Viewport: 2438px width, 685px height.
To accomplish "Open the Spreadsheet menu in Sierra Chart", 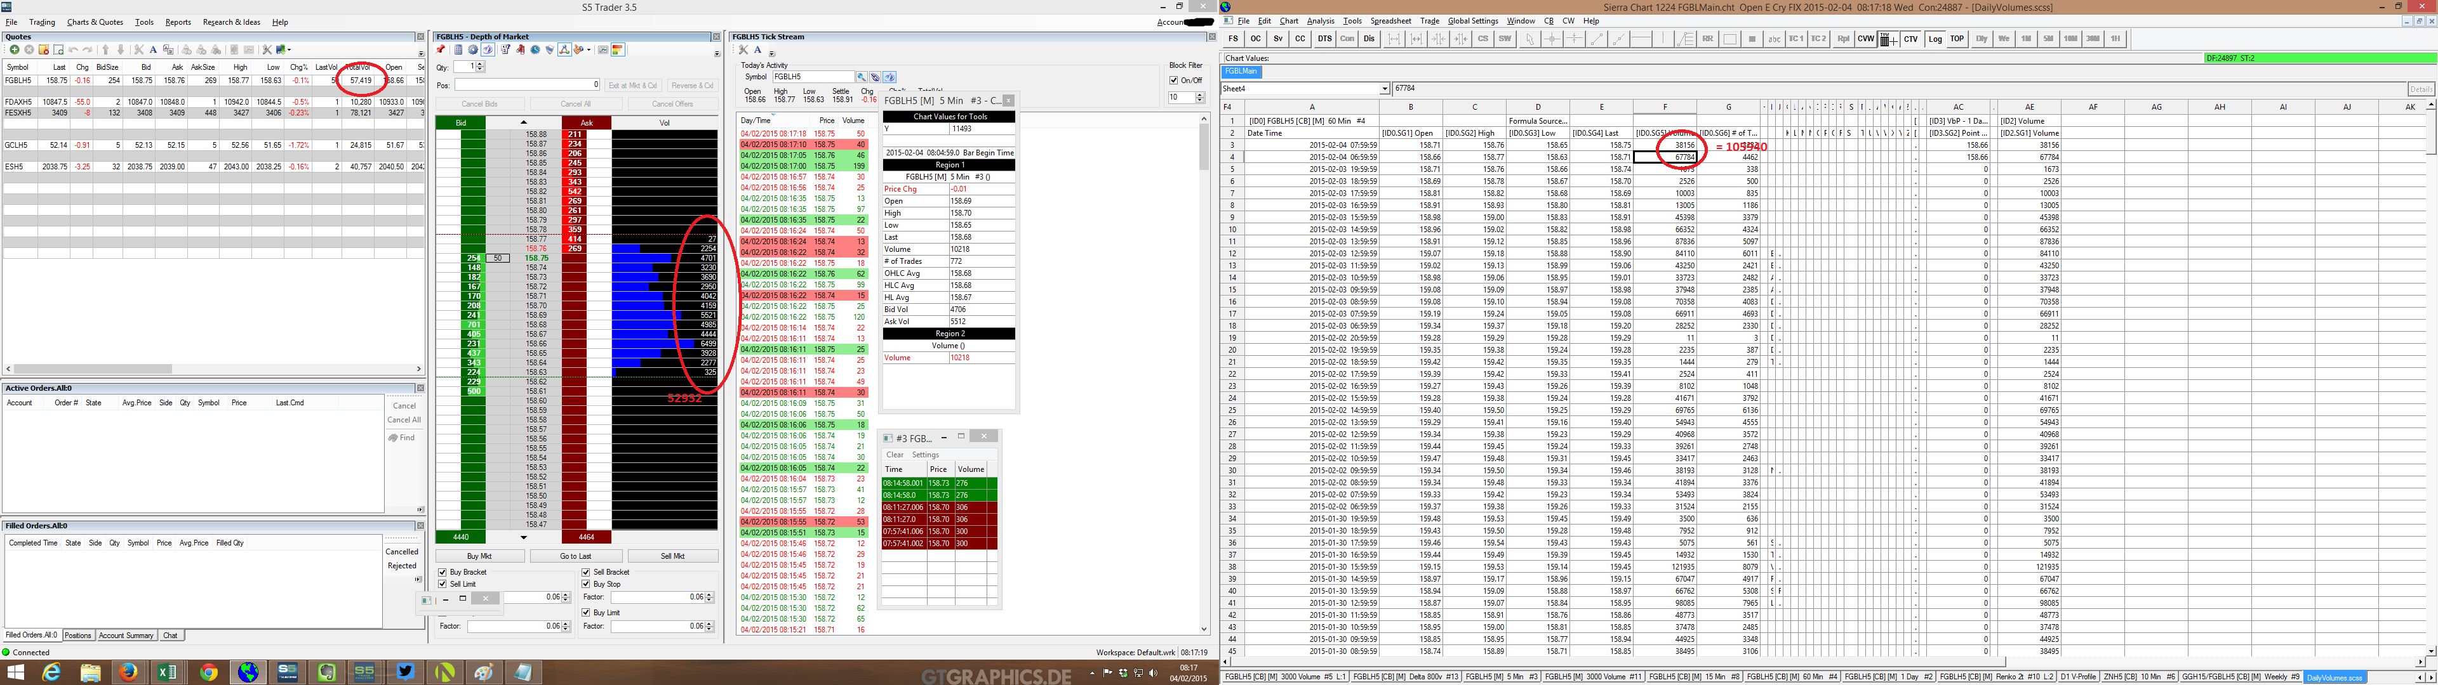I will tap(1390, 21).
